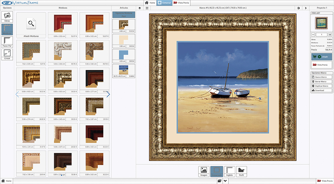Click the right chevron next to contrast icon
Image resolution: width=334 pixels, height=184 pixels.
(x=306, y=8)
